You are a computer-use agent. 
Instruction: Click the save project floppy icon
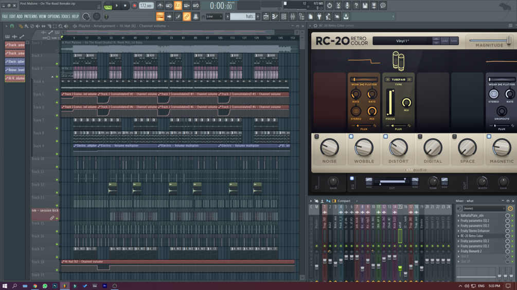[365, 6]
